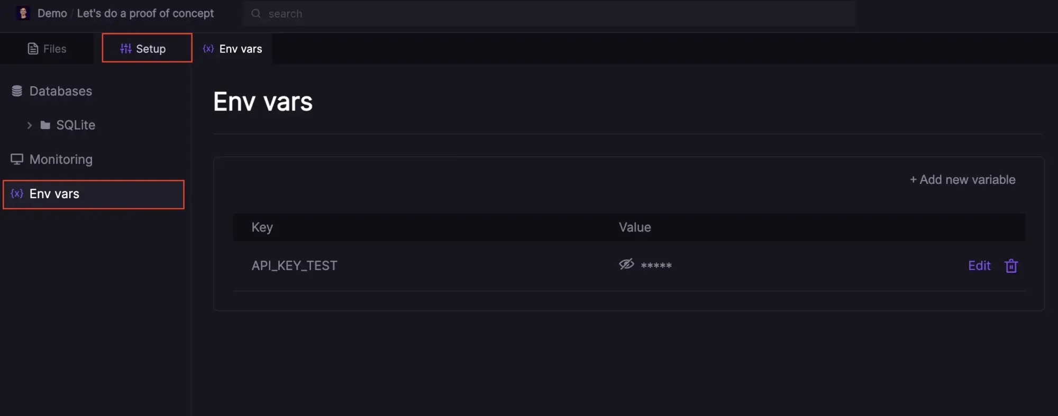
Task: Expand the SQLite tree chevron
Action: [x=30, y=125]
